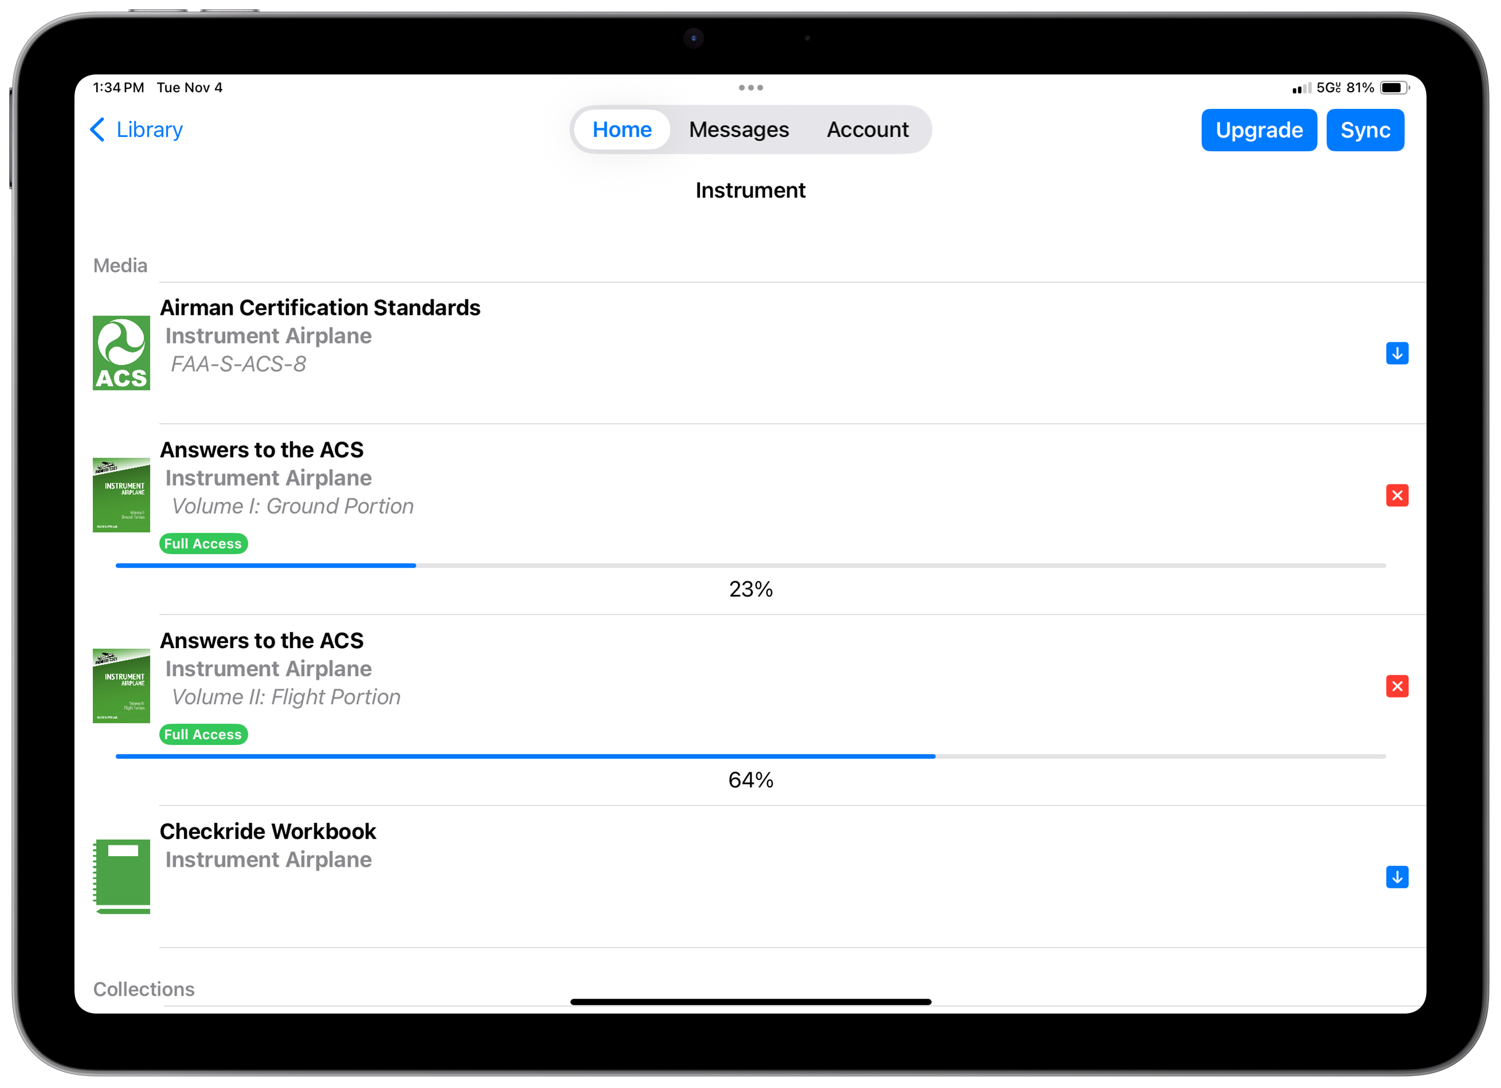Tap the Volume I Ground Portion cover image
Screen dimensions: 1501x1088
coord(121,495)
